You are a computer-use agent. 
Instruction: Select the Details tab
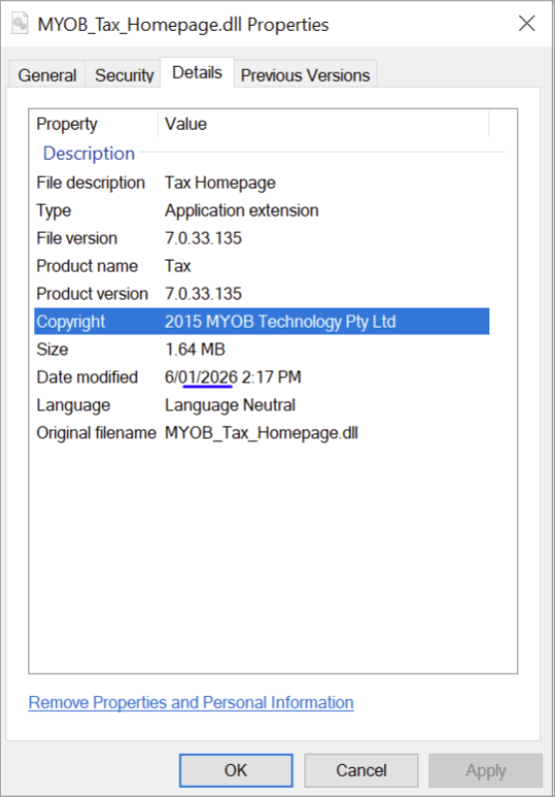(x=198, y=73)
